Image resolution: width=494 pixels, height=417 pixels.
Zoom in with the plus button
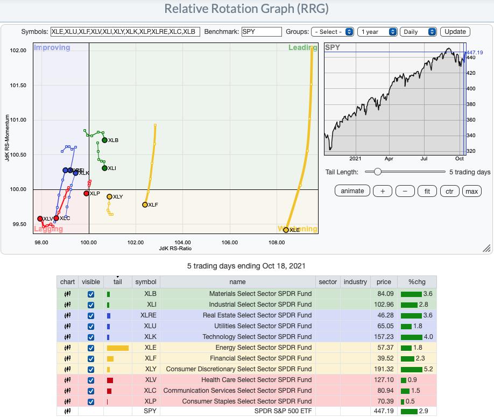click(383, 191)
